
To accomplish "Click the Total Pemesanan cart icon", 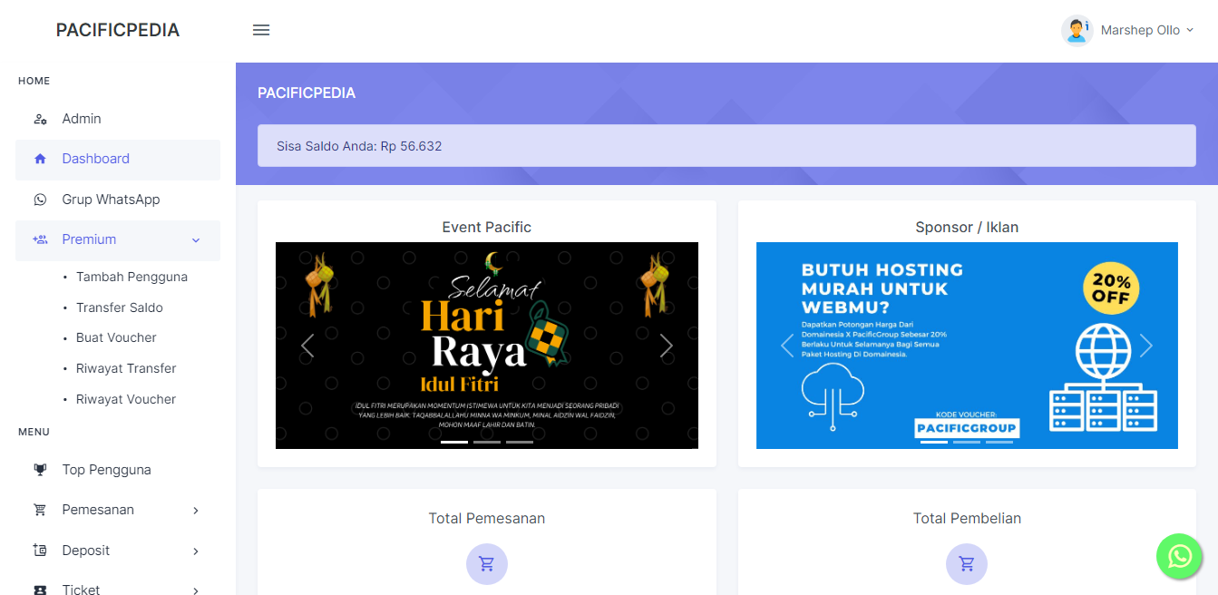I will pyautogui.click(x=487, y=564).
